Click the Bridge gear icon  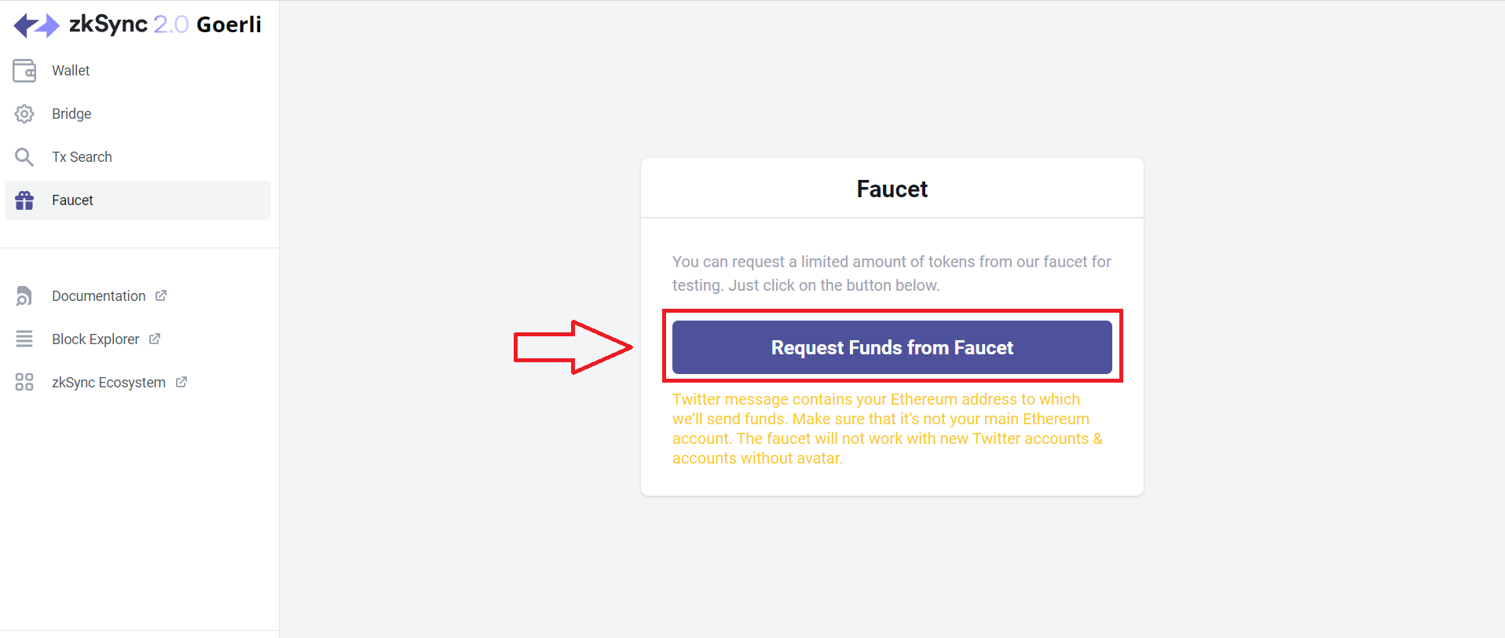pos(24,114)
